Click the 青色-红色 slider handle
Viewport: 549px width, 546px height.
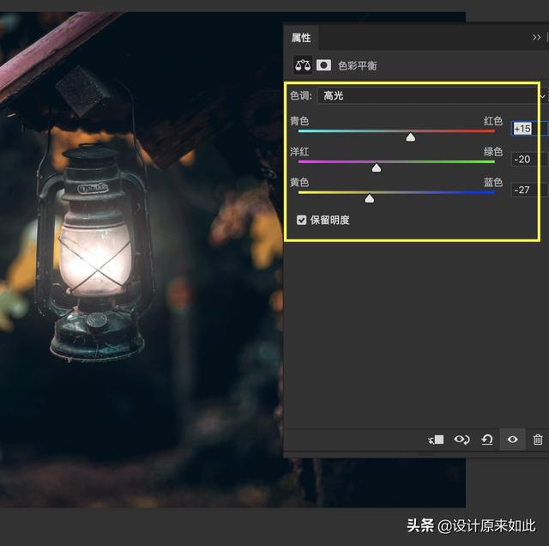(410, 137)
